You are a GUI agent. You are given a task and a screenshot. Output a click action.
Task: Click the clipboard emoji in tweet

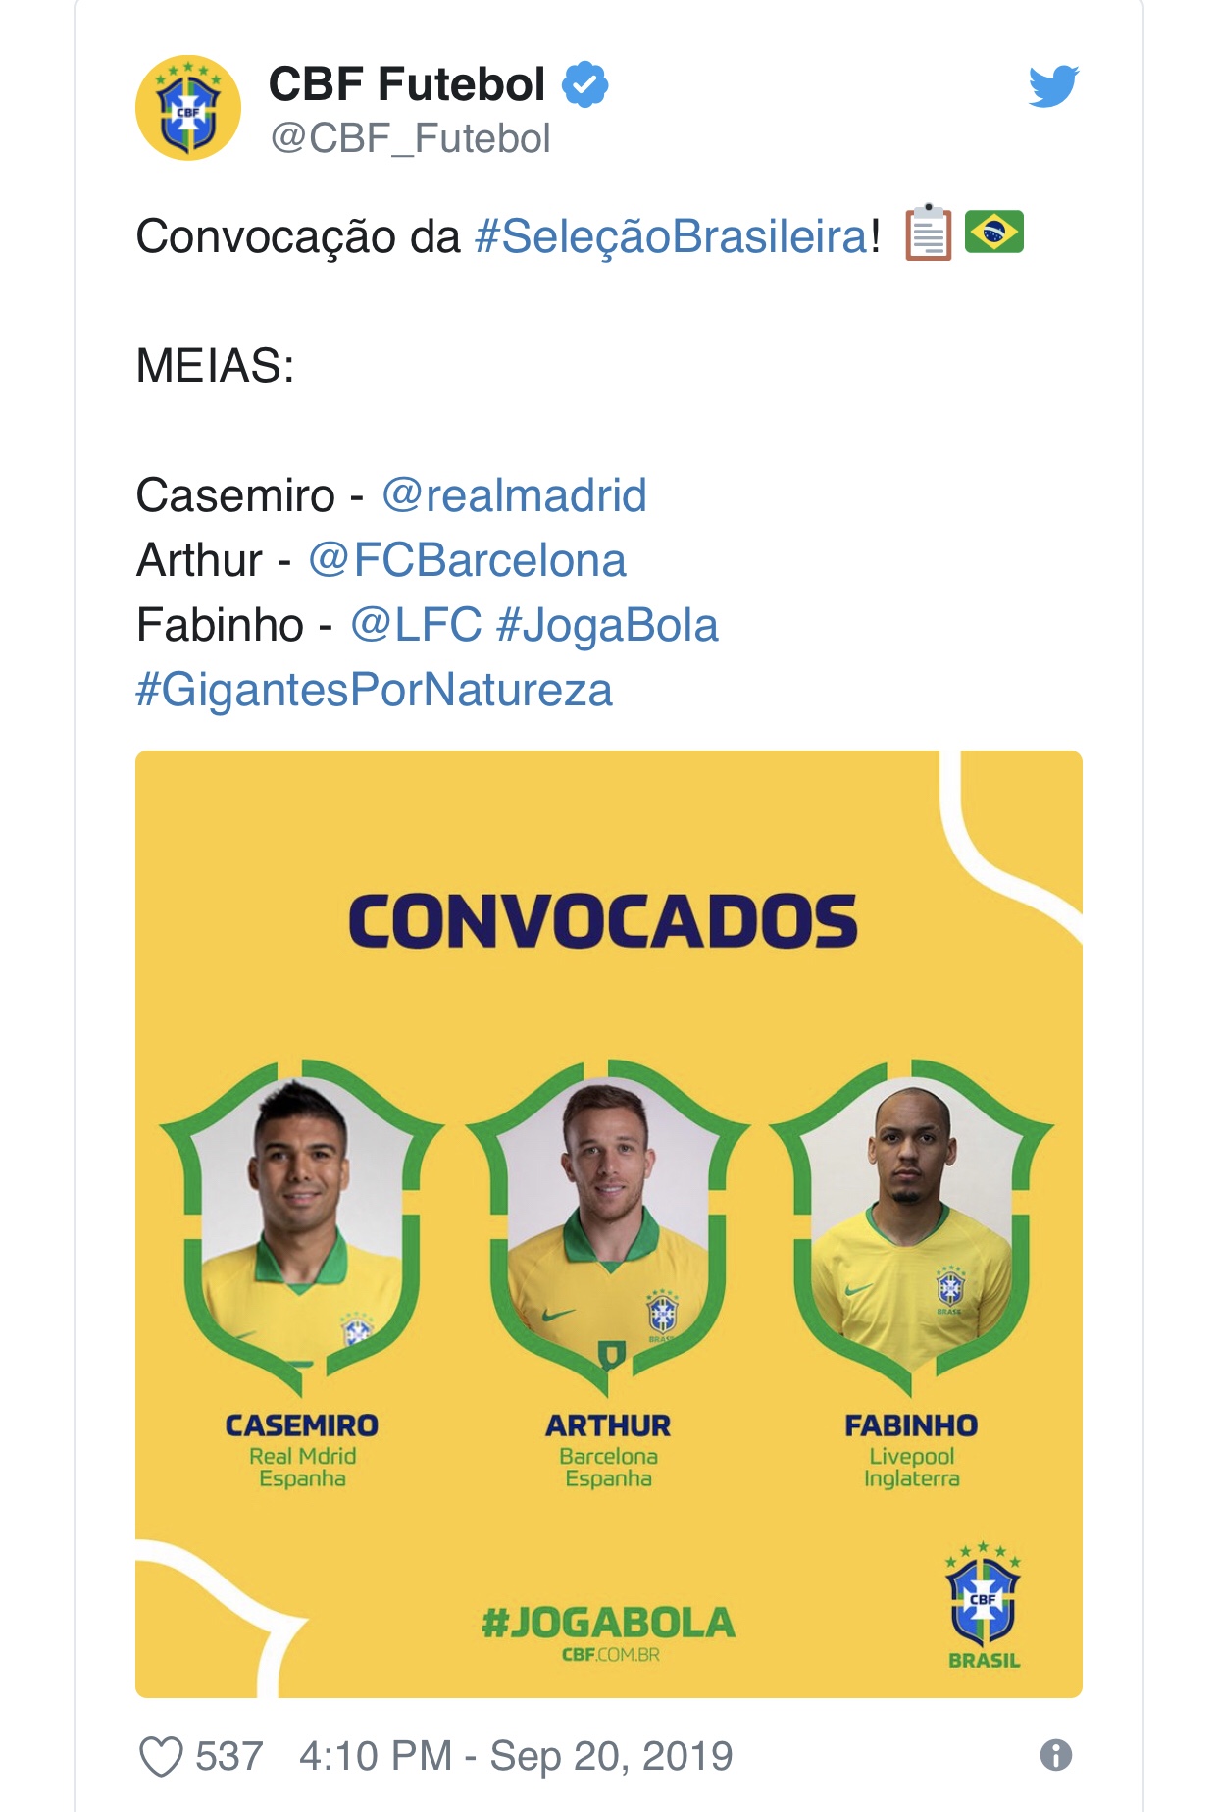tap(928, 233)
